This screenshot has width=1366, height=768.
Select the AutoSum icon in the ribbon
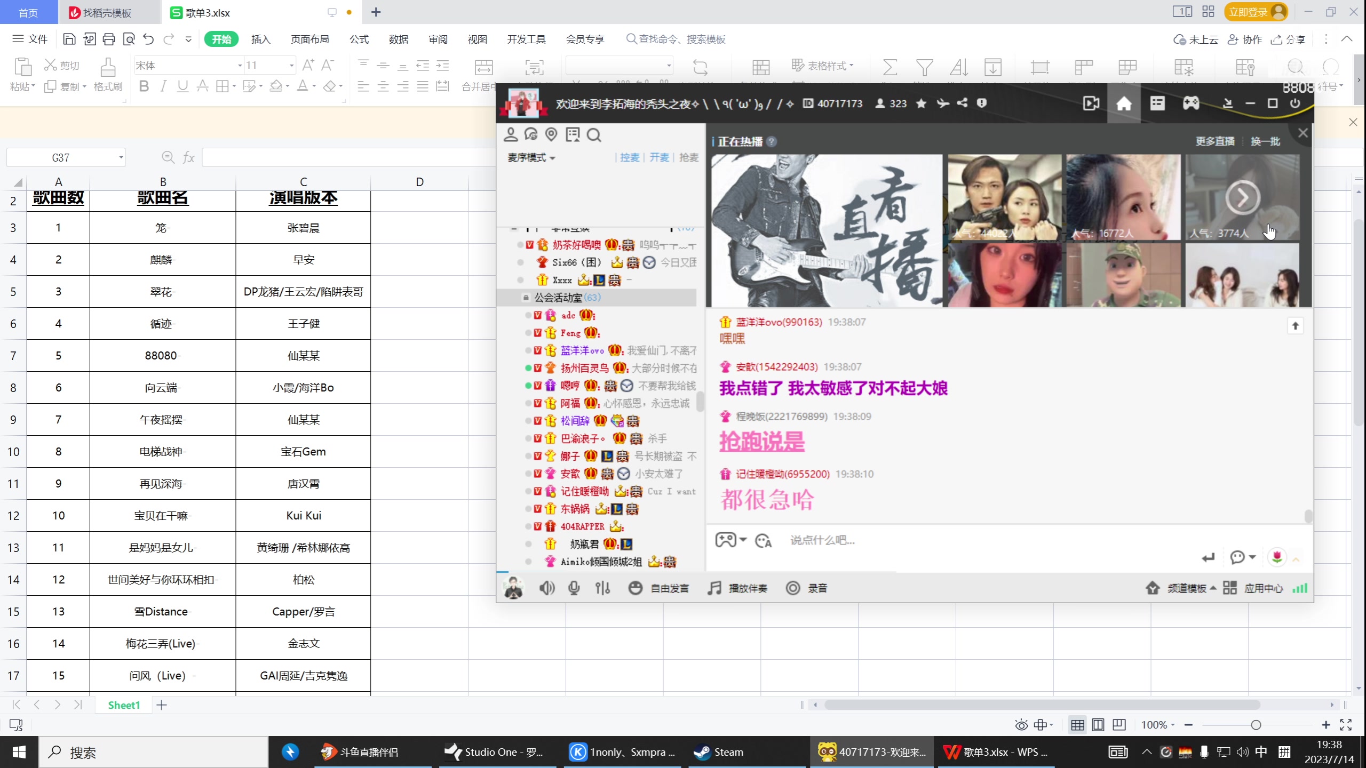pos(890,67)
